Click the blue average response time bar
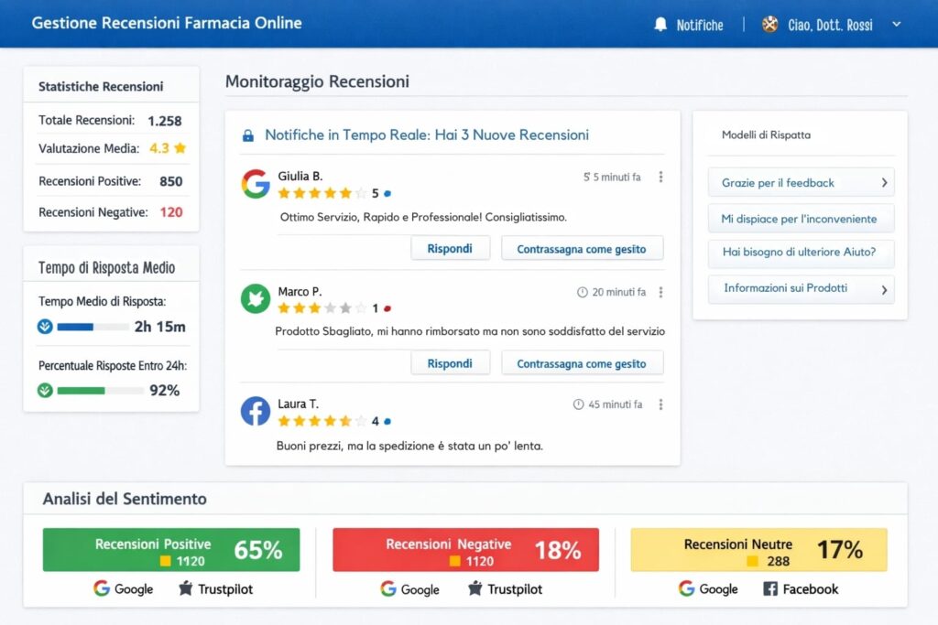Viewport: 938px width, 625px height. tap(93, 327)
